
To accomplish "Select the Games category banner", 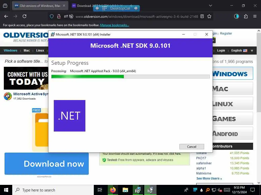I will tap(233, 118).
